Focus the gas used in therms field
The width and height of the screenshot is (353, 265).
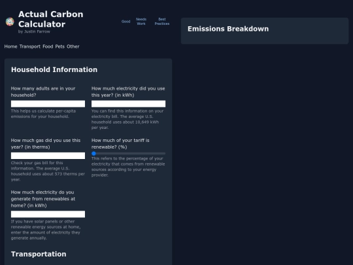(48, 156)
